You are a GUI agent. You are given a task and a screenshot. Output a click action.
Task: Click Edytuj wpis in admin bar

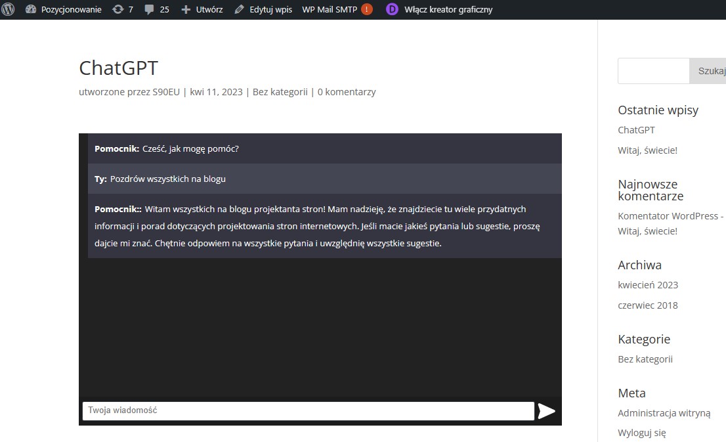click(x=263, y=9)
